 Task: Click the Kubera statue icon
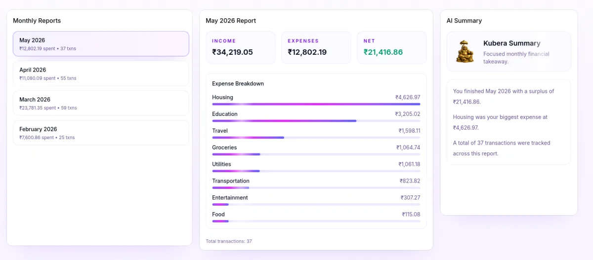[465, 51]
